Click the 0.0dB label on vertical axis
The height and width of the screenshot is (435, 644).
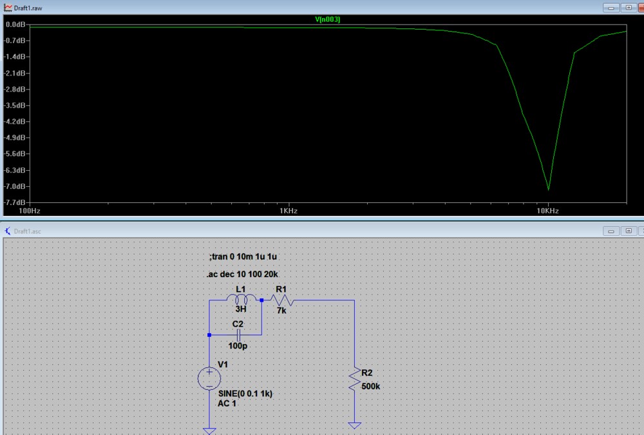tap(15, 24)
